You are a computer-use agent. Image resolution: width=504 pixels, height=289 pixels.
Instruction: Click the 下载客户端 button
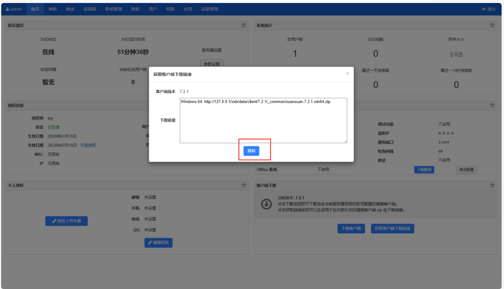351,229
